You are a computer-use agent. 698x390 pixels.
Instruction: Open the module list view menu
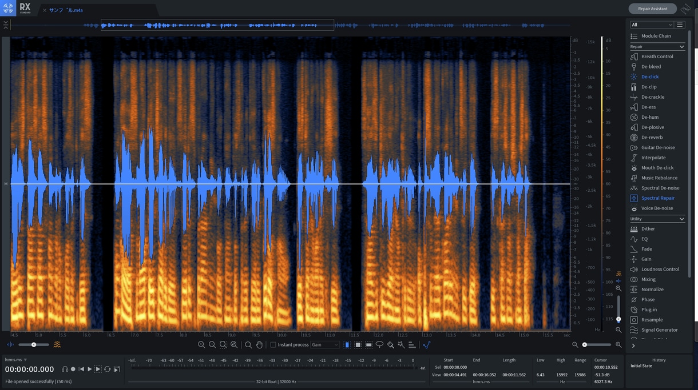click(680, 25)
